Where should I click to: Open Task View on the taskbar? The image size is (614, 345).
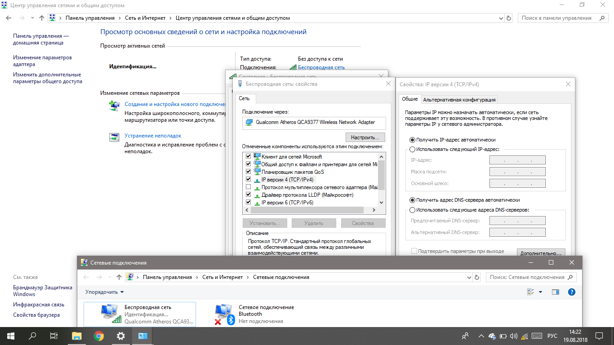tap(53, 336)
